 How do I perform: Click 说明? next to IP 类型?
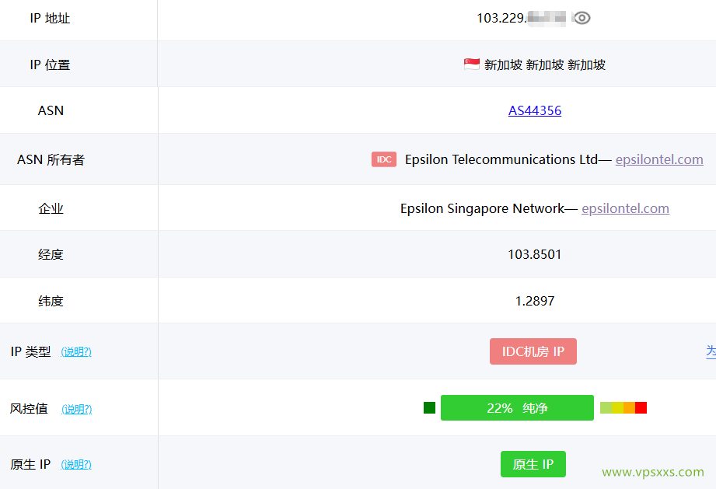tap(76, 351)
